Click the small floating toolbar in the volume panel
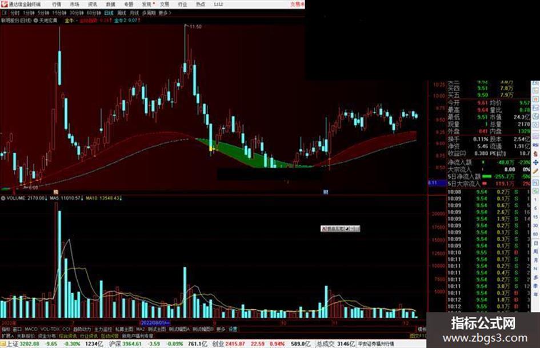The width and height of the screenshot is (540, 348). click(x=340, y=229)
